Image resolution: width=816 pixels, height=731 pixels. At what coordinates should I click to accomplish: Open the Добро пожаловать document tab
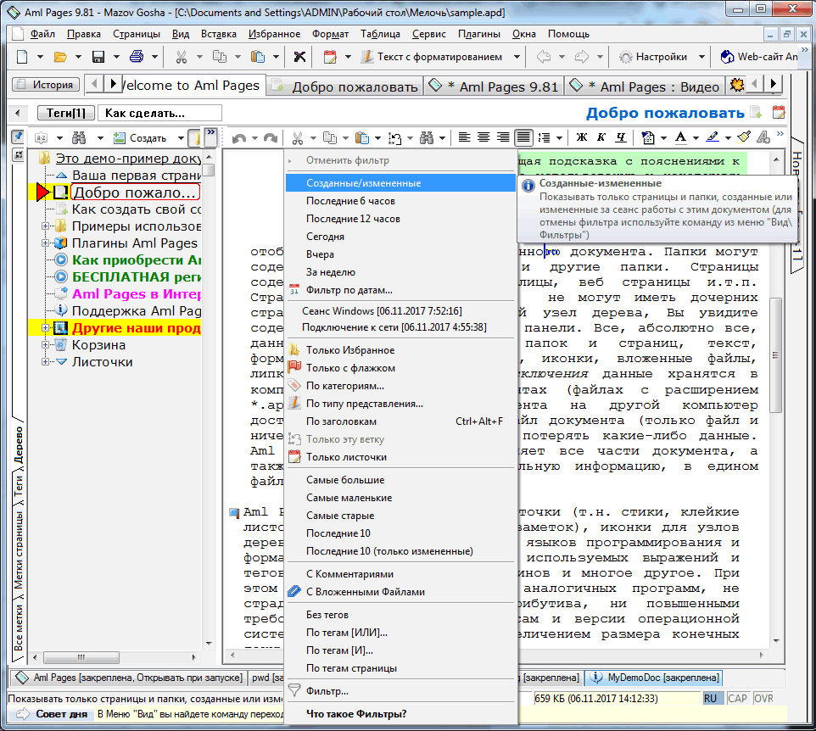pyautogui.click(x=346, y=86)
